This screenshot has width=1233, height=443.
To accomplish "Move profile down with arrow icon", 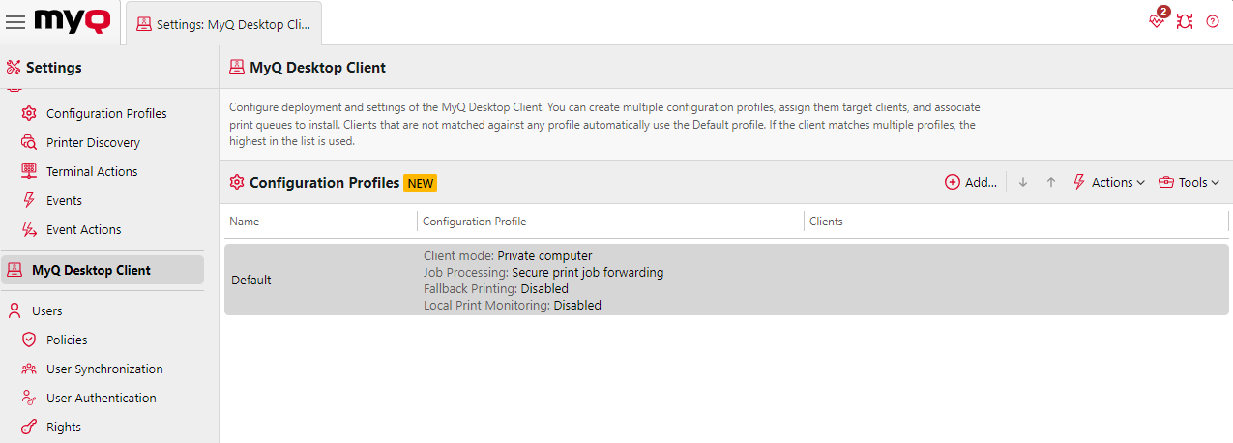I will click(1023, 182).
